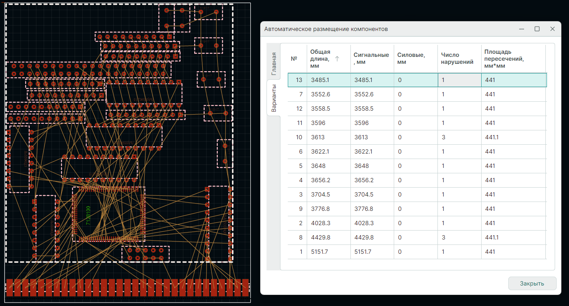Image resolution: width=569 pixels, height=306 pixels.
Task: Close dialog with the X icon
Action: pos(552,29)
